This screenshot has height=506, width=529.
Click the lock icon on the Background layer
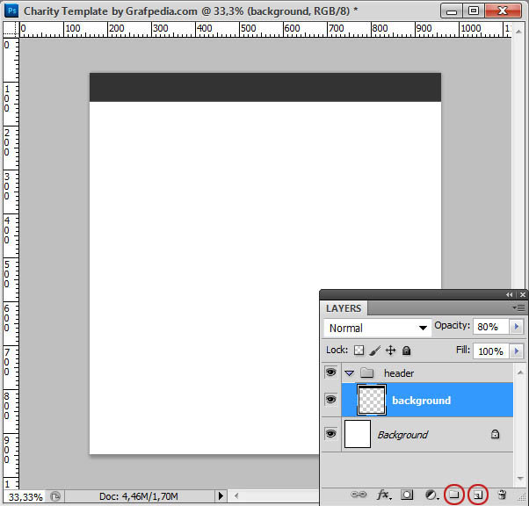(495, 434)
